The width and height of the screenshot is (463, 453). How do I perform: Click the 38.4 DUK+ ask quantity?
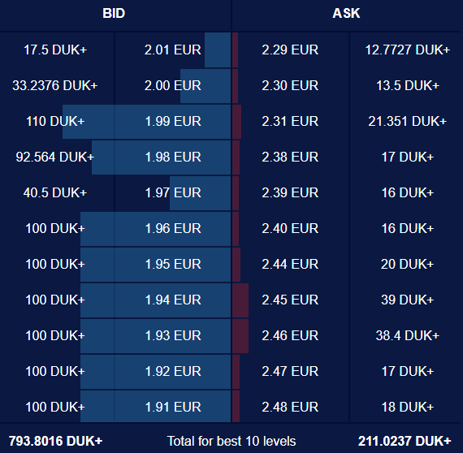407,335
